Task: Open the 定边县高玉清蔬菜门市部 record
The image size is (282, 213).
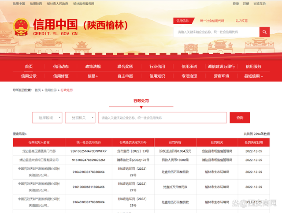Action: tap(39, 151)
